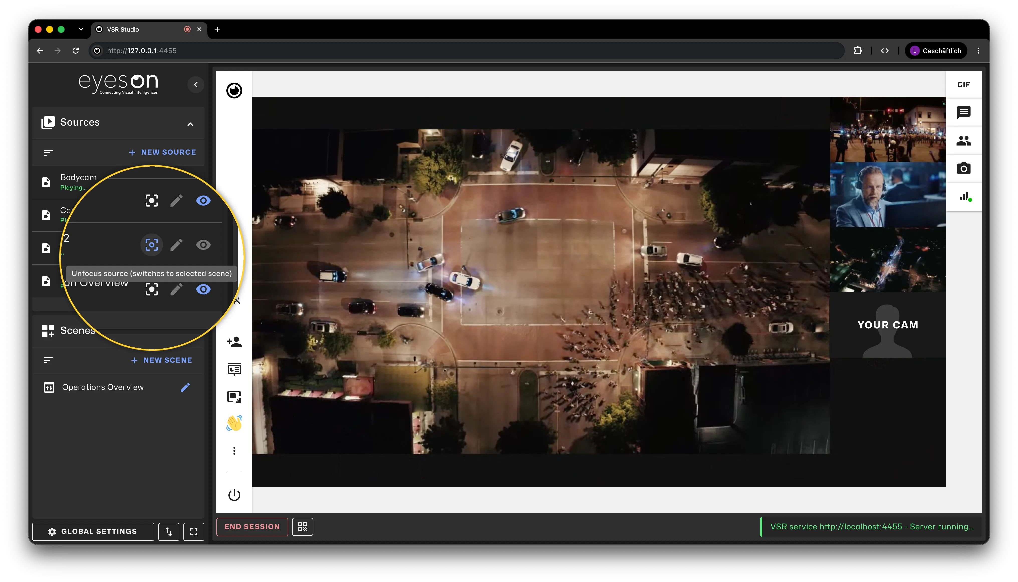Open the Geschäftlich profile menu
1018x582 pixels.
[x=936, y=51]
